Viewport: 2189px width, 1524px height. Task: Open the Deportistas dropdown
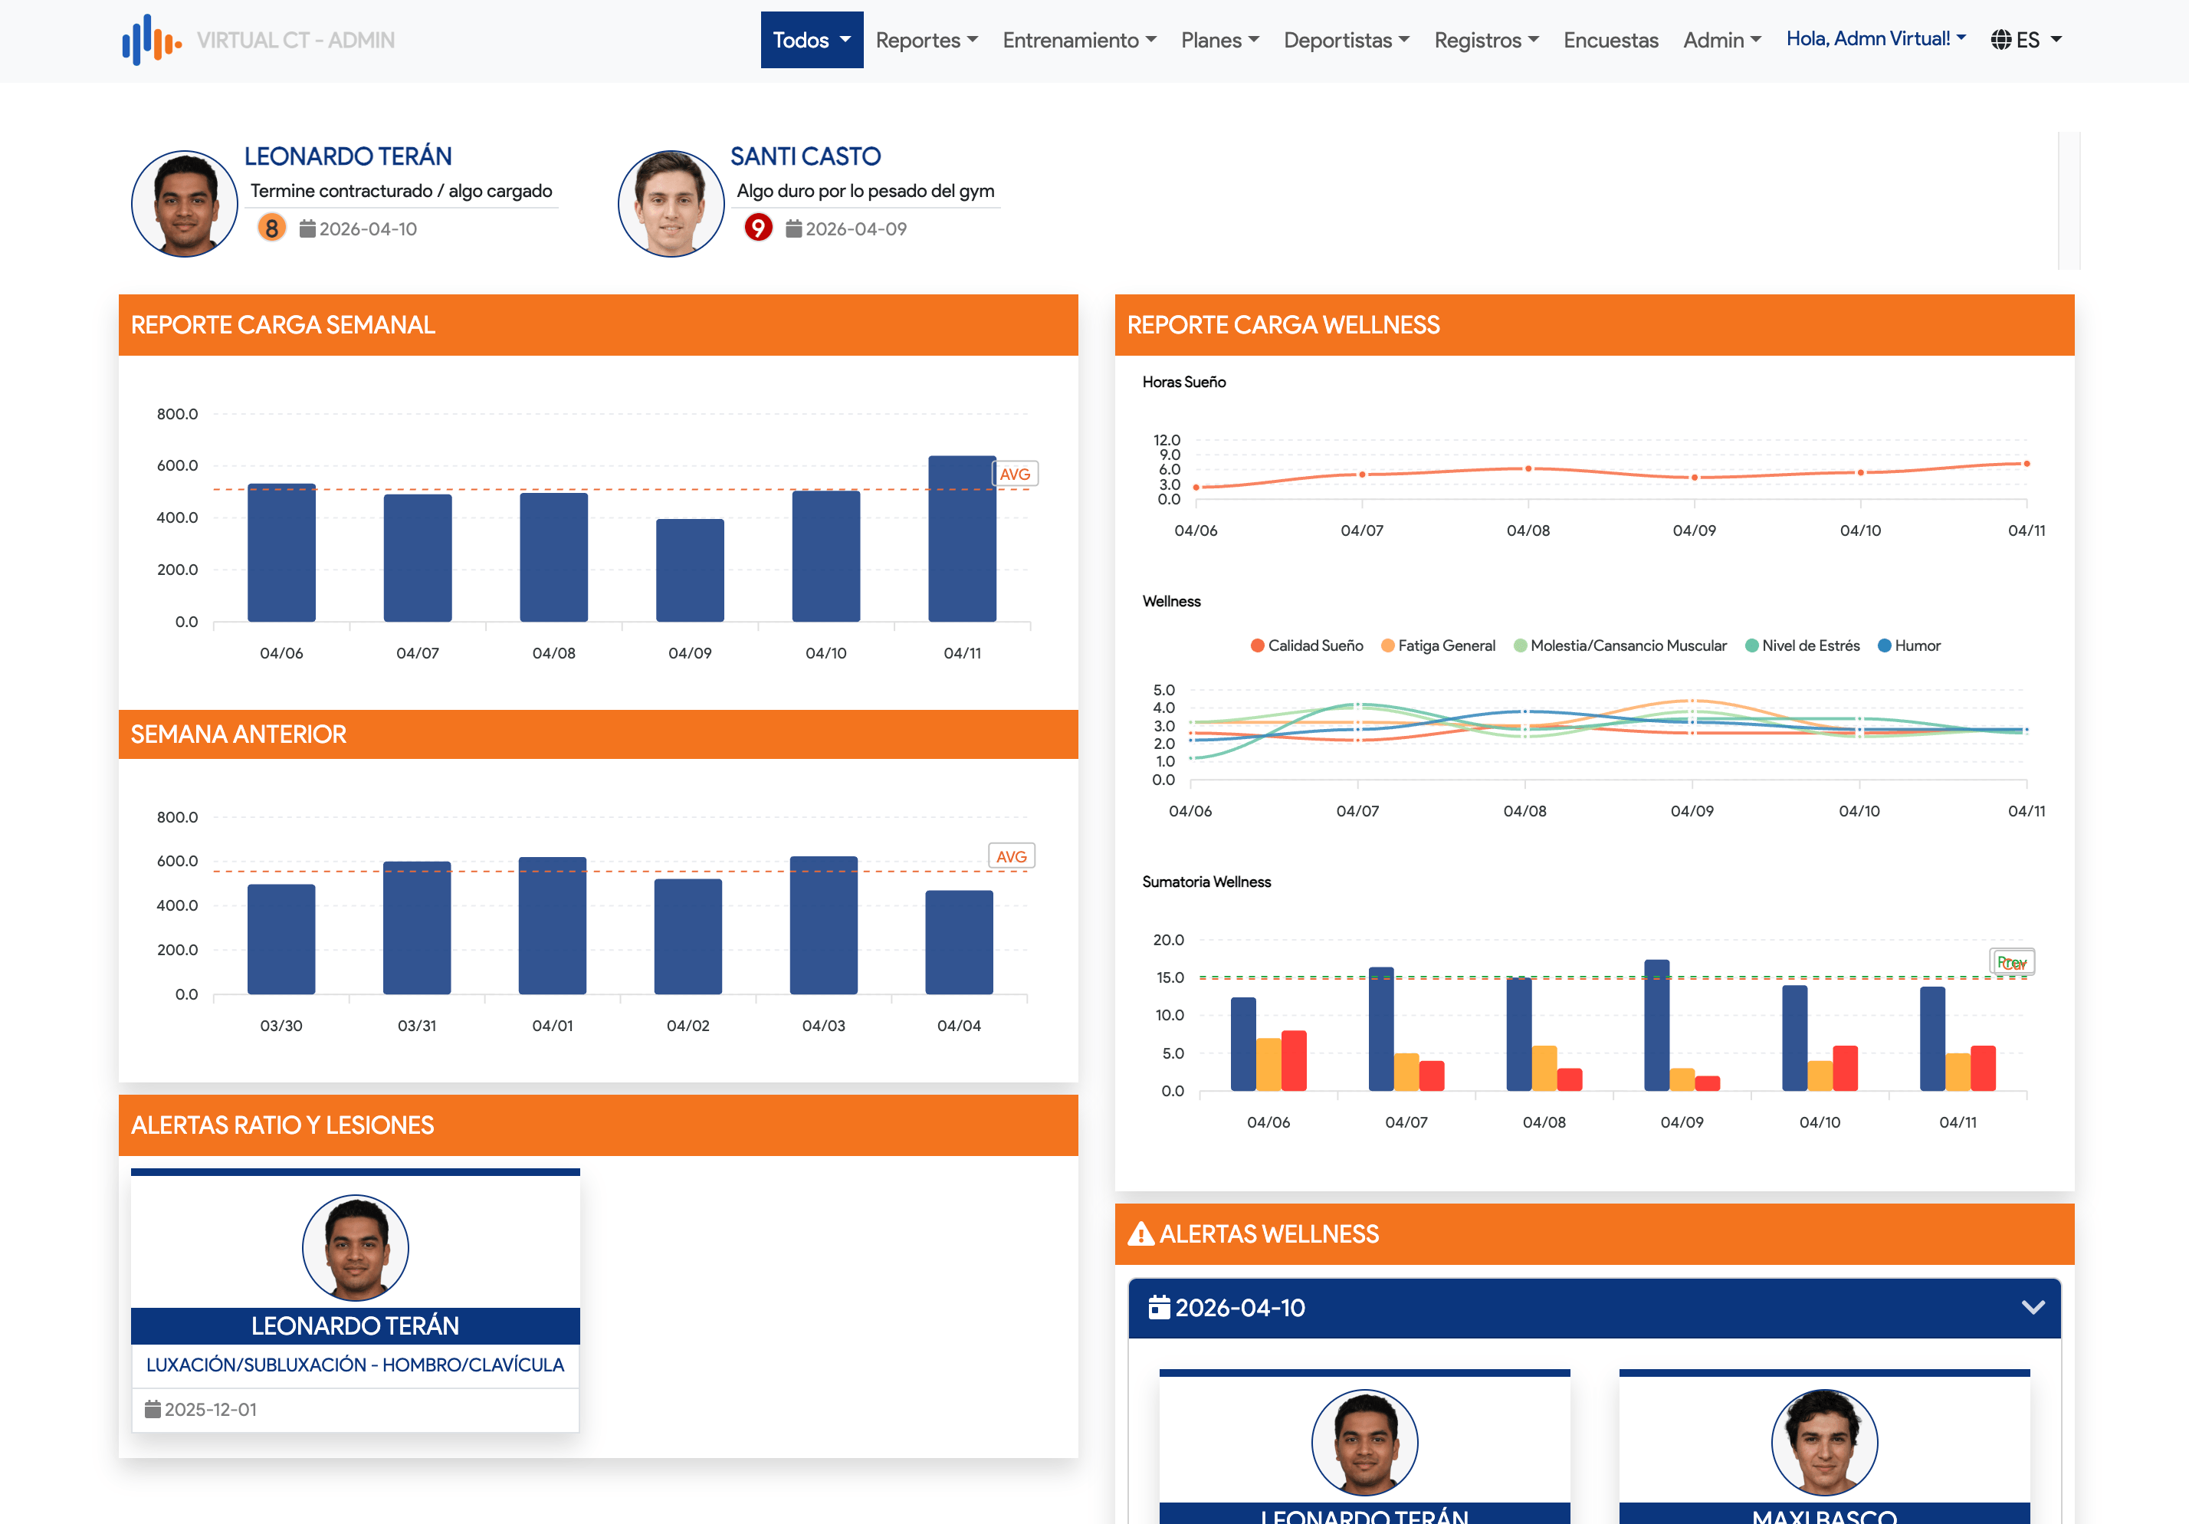pos(1346,40)
